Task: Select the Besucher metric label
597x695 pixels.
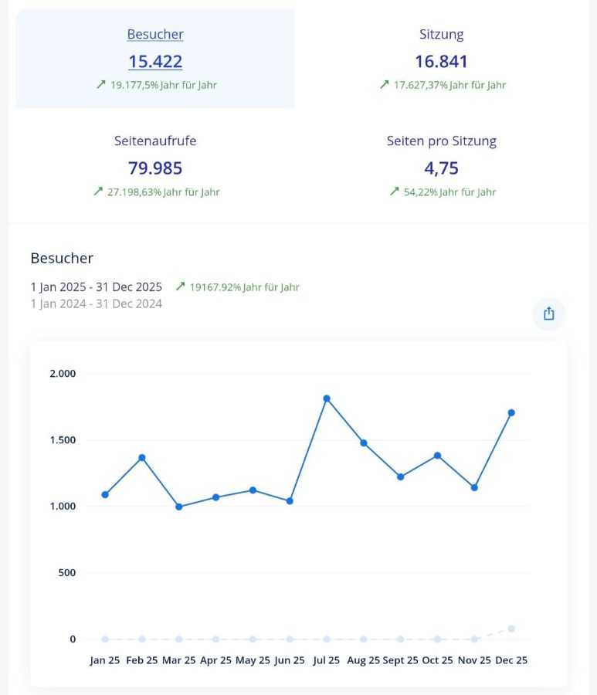Action: [x=155, y=34]
